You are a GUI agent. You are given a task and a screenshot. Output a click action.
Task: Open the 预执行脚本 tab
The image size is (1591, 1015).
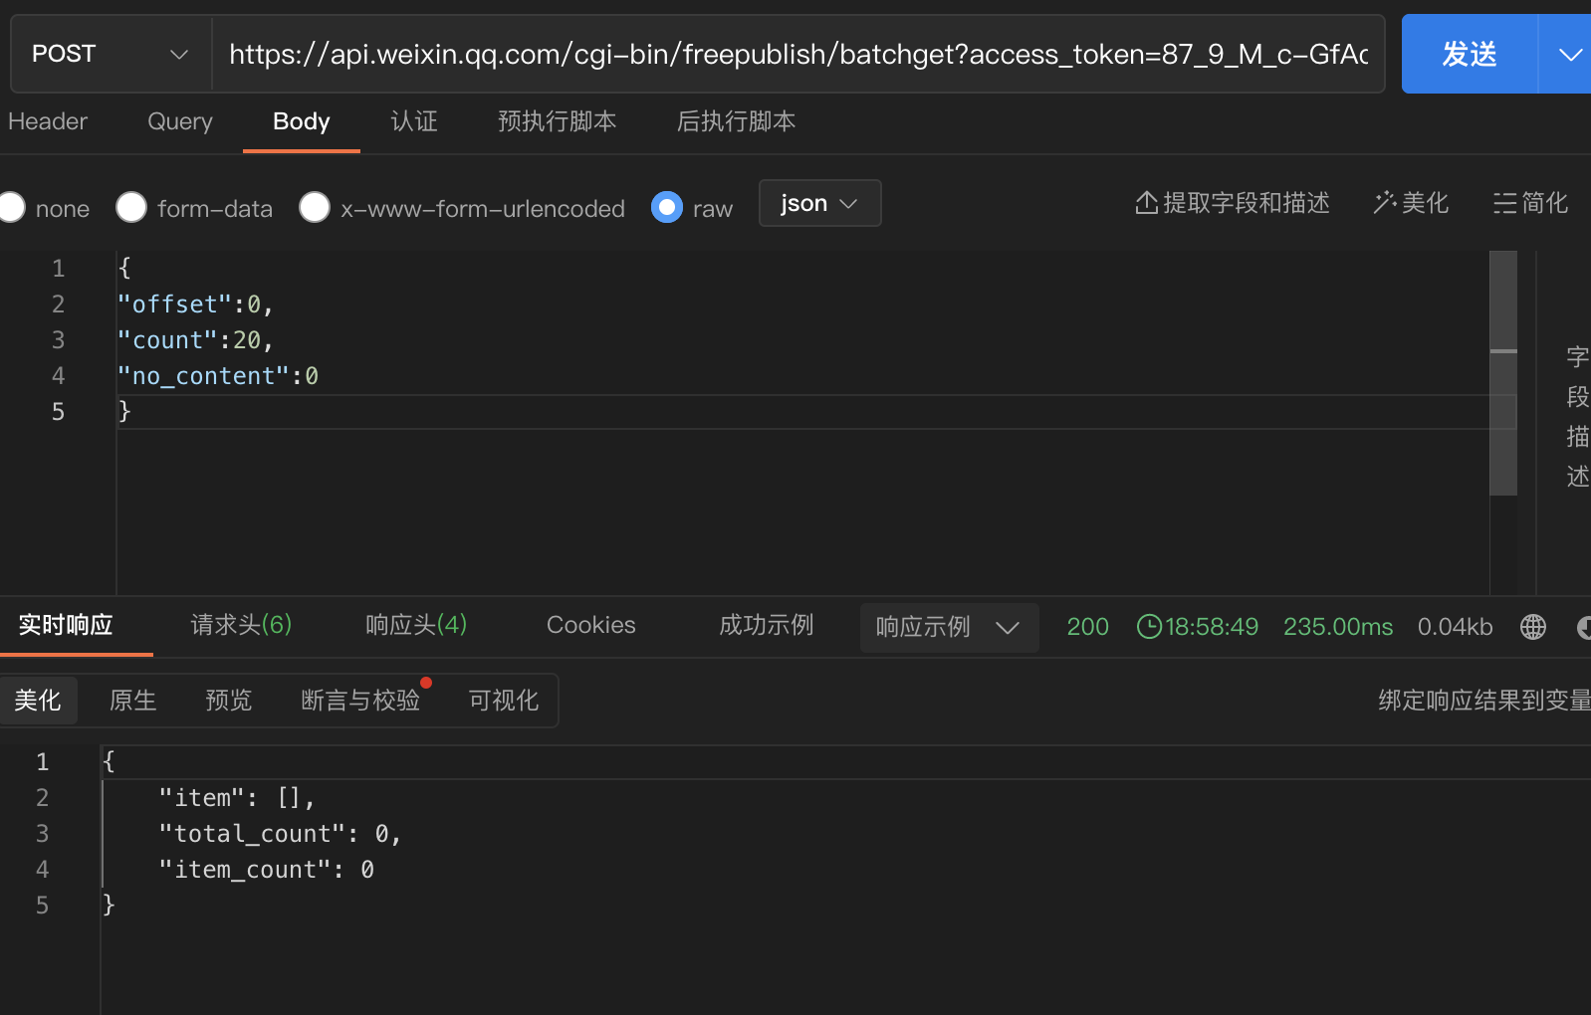pos(558,121)
